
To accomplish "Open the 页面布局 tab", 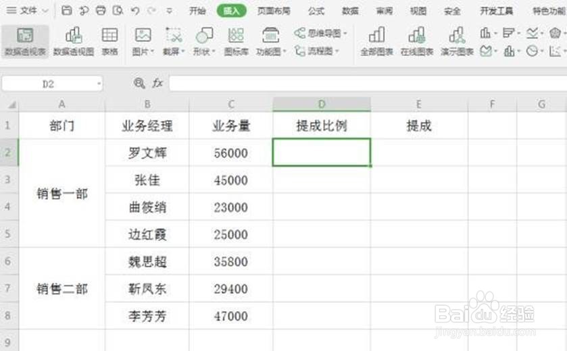I will pyautogui.click(x=274, y=11).
